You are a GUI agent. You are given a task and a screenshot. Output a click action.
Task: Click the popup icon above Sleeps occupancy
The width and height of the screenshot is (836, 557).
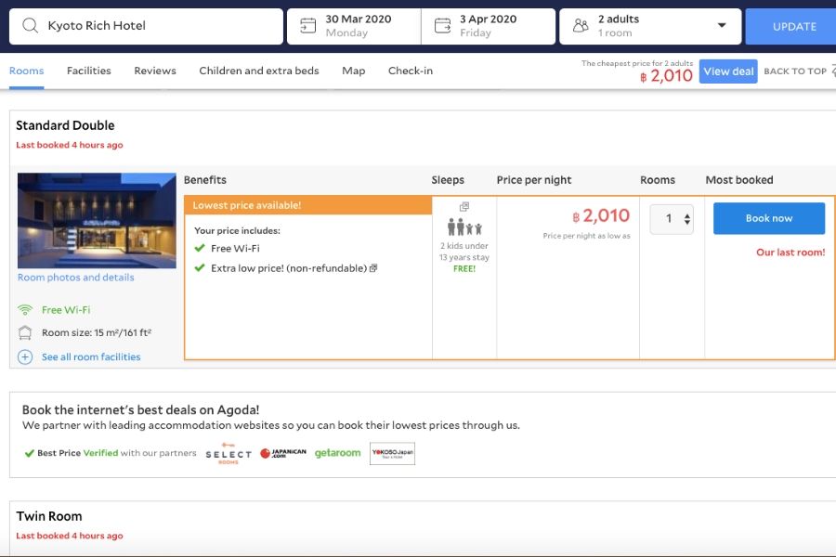pos(464,206)
